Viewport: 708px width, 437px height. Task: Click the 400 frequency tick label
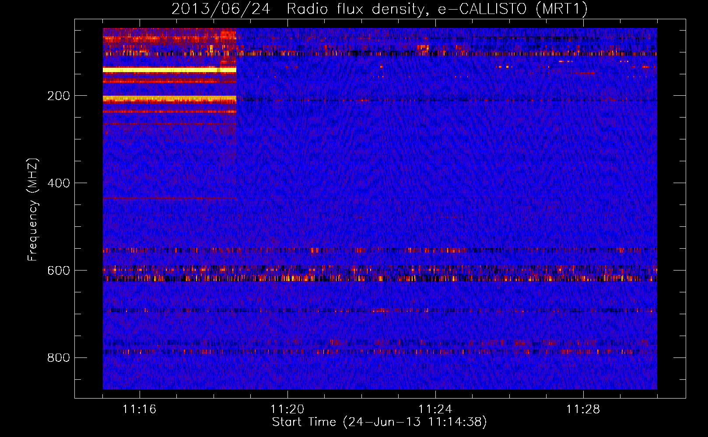[59, 183]
